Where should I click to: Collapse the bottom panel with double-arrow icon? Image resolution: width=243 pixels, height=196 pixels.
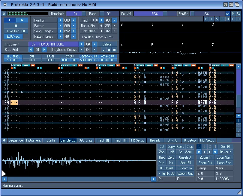4,140
